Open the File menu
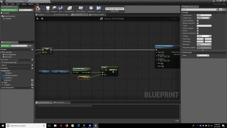 pos(2,4)
